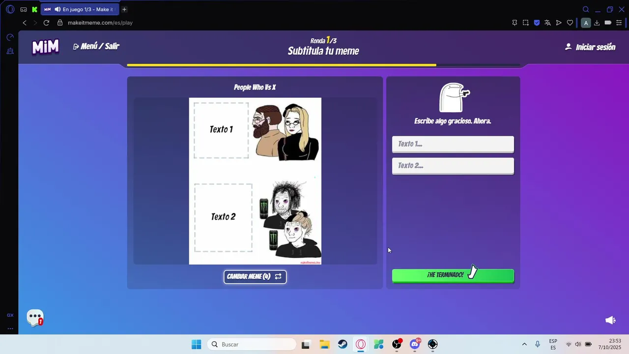This screenshot has height=354, width=629.
Task: Open Discord from taskbar
Action: click(415, 344)
